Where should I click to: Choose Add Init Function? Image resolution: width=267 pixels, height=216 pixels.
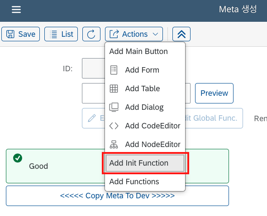[x=145, y=163]
